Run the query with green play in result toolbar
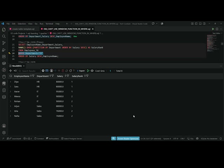 click(88, 71)
